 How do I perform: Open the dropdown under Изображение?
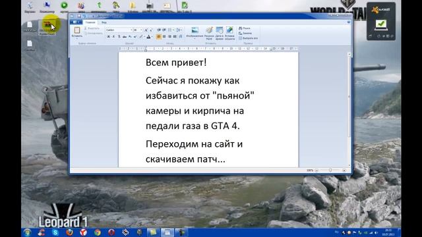[195, 39]
